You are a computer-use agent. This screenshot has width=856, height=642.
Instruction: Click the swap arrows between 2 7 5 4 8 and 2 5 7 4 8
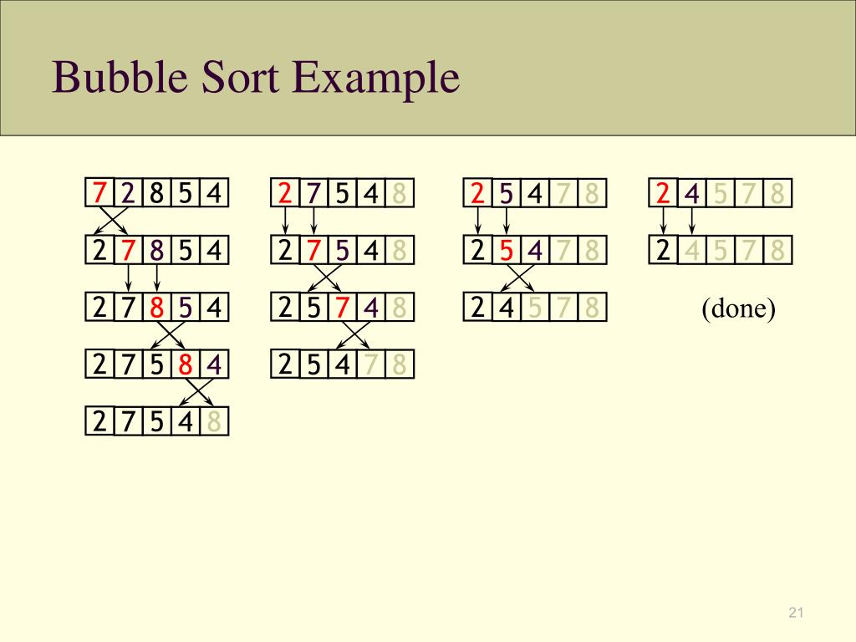tap(325, 279)
